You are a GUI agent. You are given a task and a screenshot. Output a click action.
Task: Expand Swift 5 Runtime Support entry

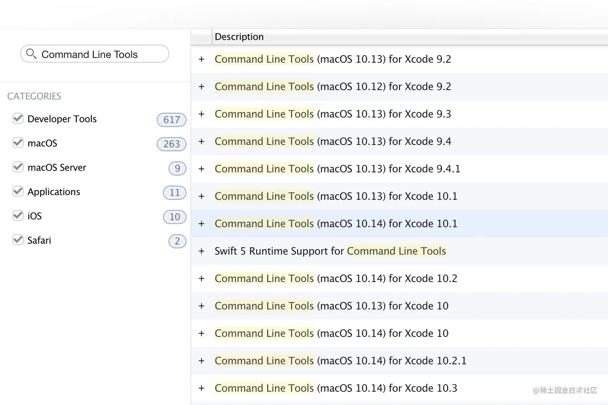tap(201, 251)
